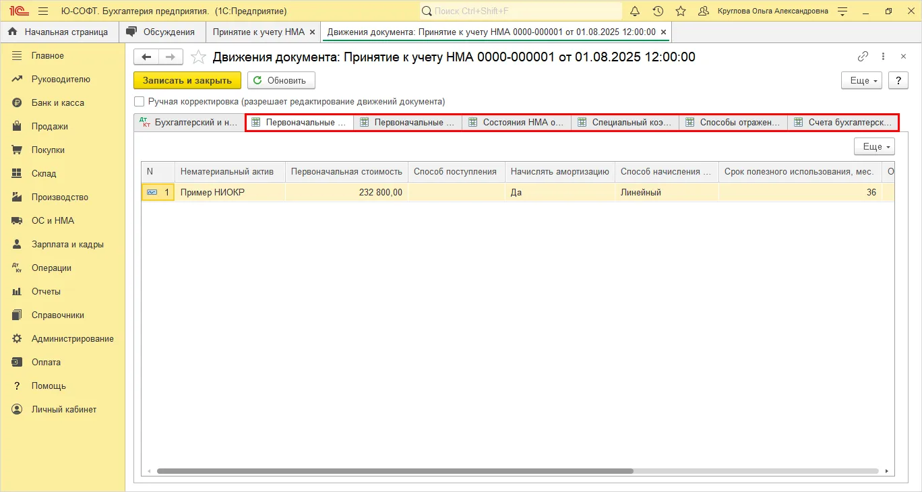Image resolution: width=922 pixels, height=492 pixels.
Task: Click the ОС и НМА truck icon
Action: click(x=18, y=220)
